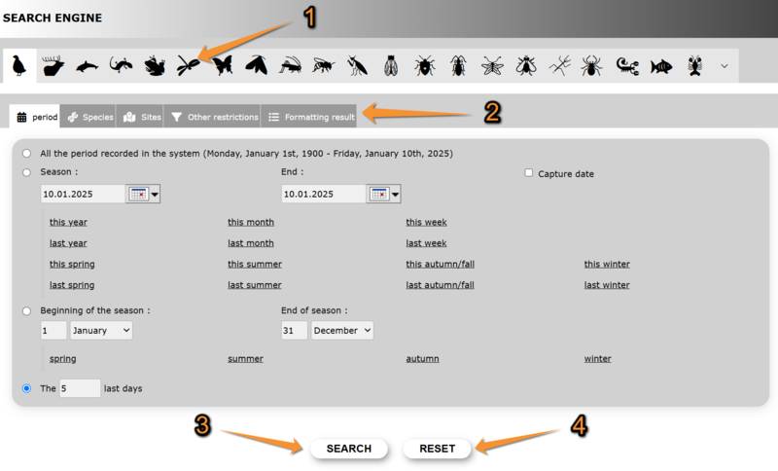This screenshot has width=778, height=471.
Task: Click the plain 'summer' season link
Action: (x=246, y=359)
